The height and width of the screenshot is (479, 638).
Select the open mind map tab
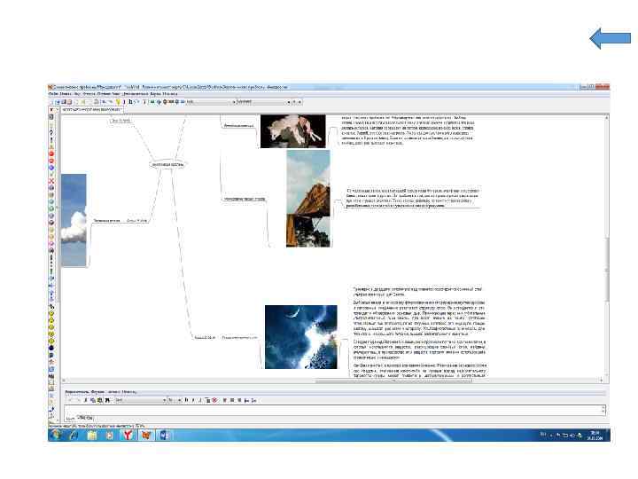point(93,110)
